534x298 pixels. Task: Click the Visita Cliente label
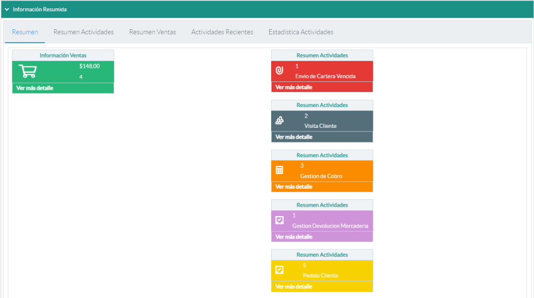pos(321,126)
